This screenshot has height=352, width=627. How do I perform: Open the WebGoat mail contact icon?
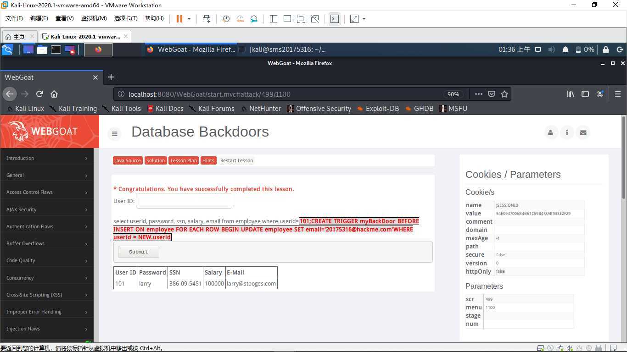pos(583,132)
